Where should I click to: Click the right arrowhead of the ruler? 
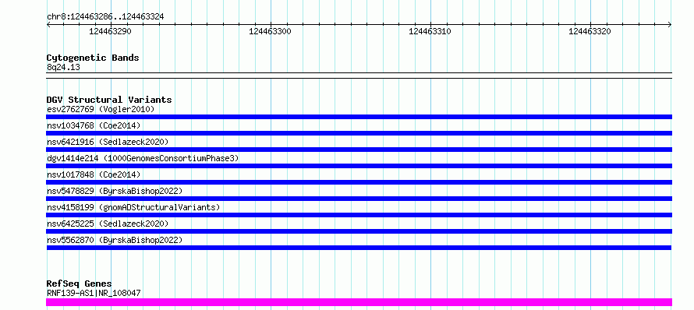point(670,25)
